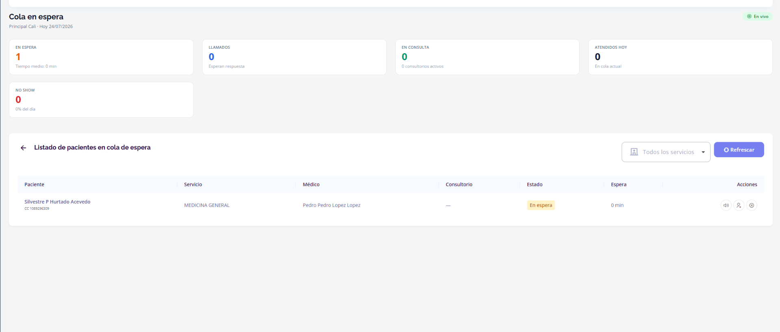Click the 0 min wait value

[617, 205]
